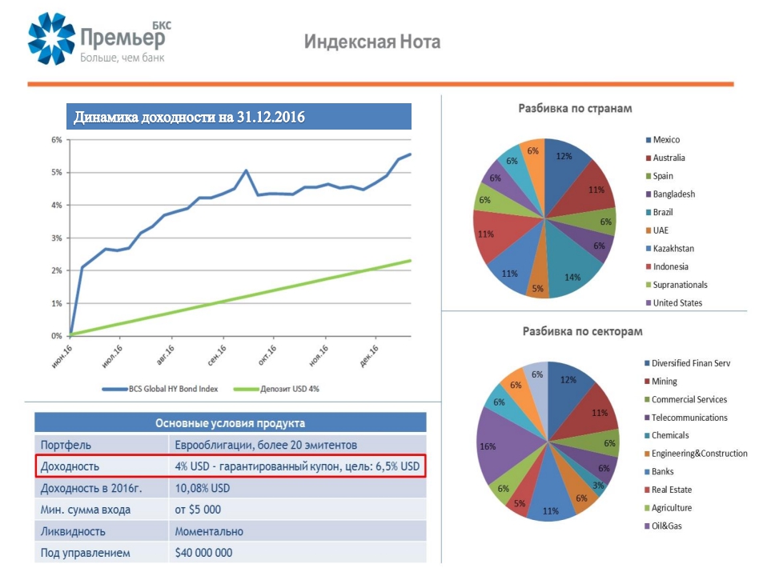Screen dimensions: 759x568
Task: Click the green Депозит USD 4% legend line
Action: pos(245,390)
